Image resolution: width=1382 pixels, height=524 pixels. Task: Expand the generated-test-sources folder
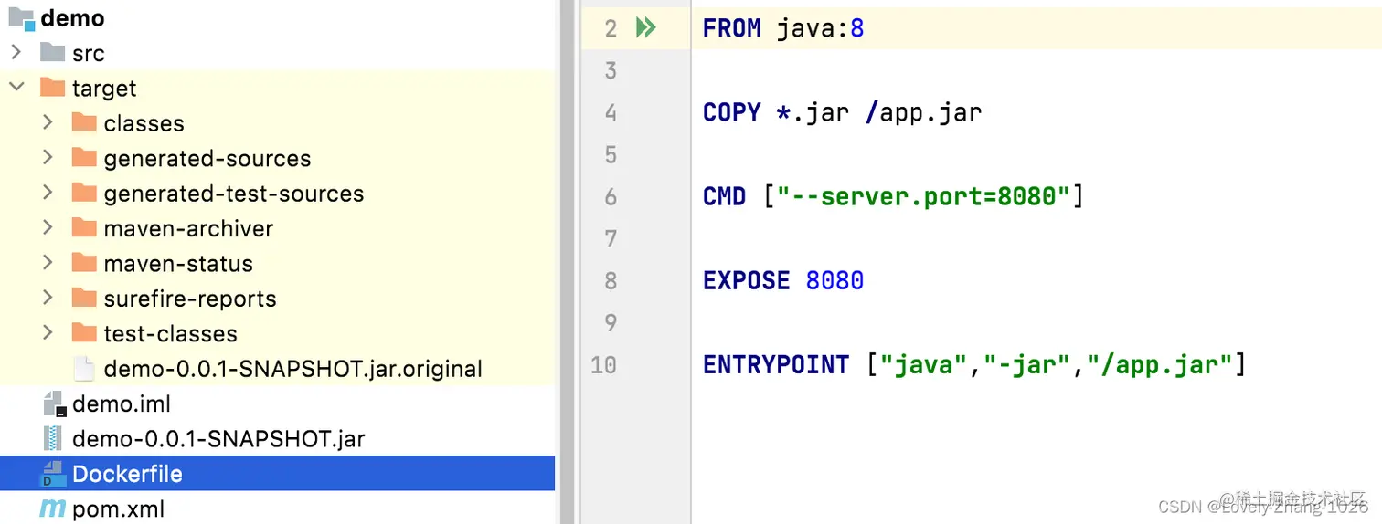[48, 193]
